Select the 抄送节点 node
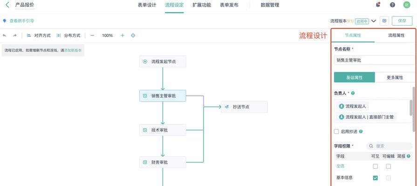This screenshot has height=186, width=417. tap(244, 107)
